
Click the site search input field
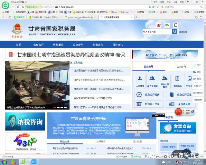pos(157,32)
